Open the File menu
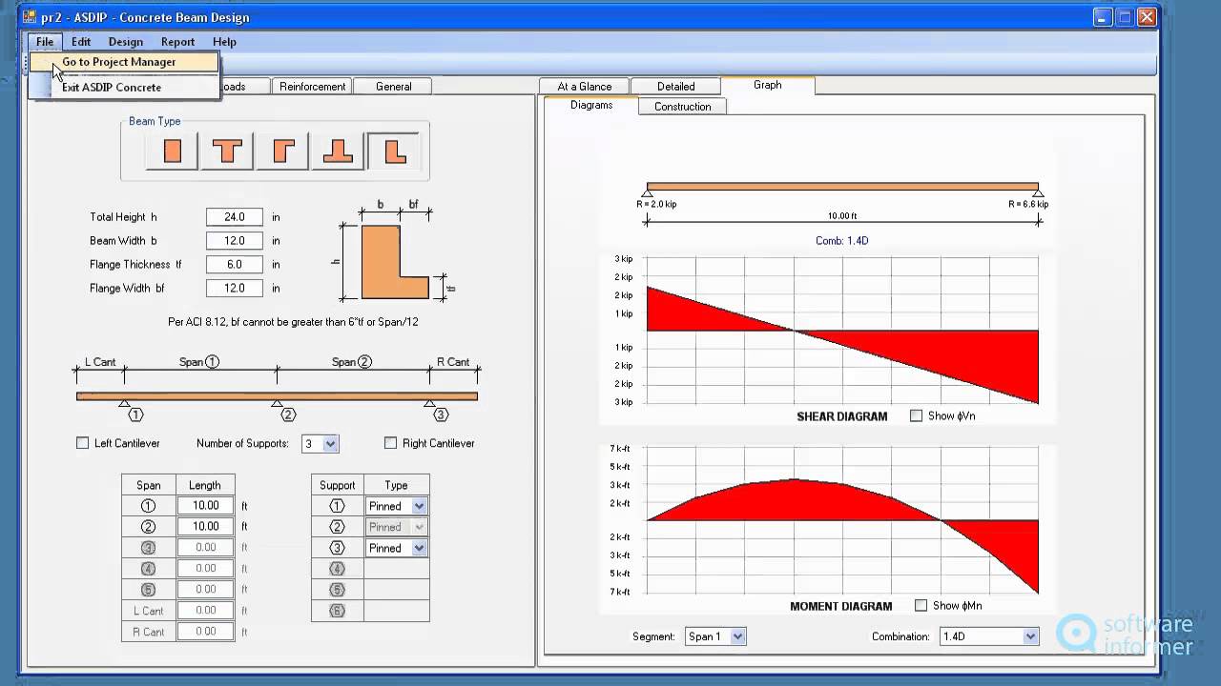This screenshot has height=686, width=1221. coord(45,42)
